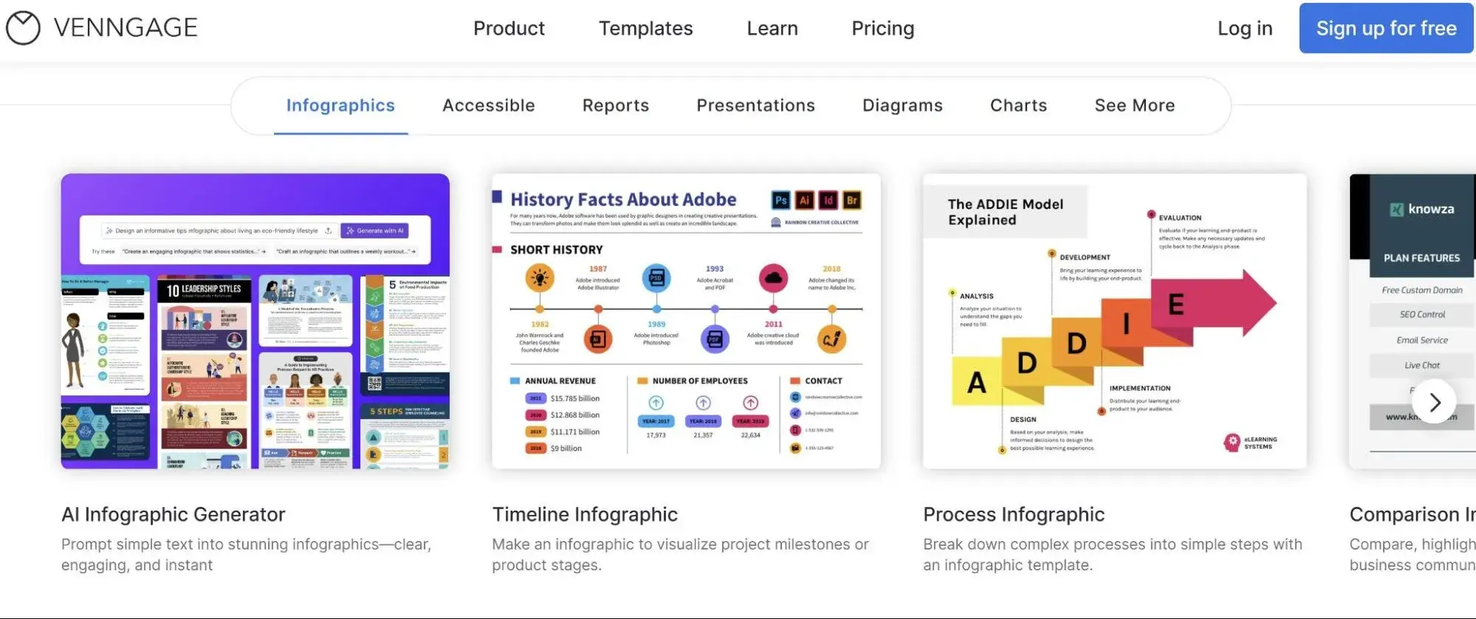
Task: Open the Product menu
Action: tap(509, 28)
